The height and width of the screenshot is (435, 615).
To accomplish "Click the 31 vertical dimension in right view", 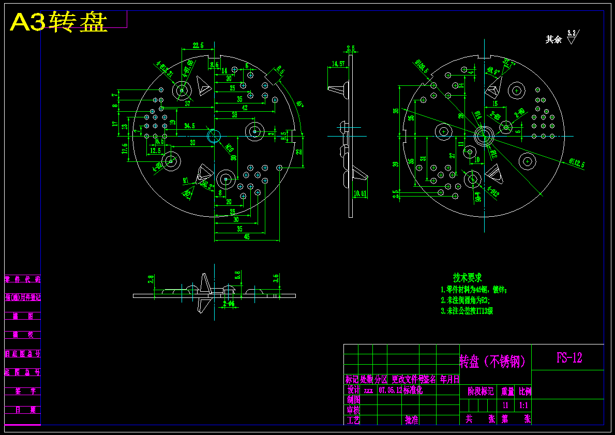I will (x=423, y=158).
